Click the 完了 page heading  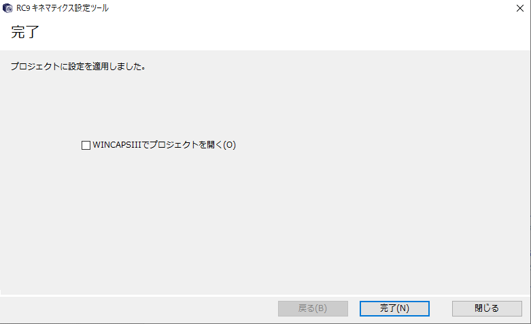pyautogui.click(x=25, y=32)
